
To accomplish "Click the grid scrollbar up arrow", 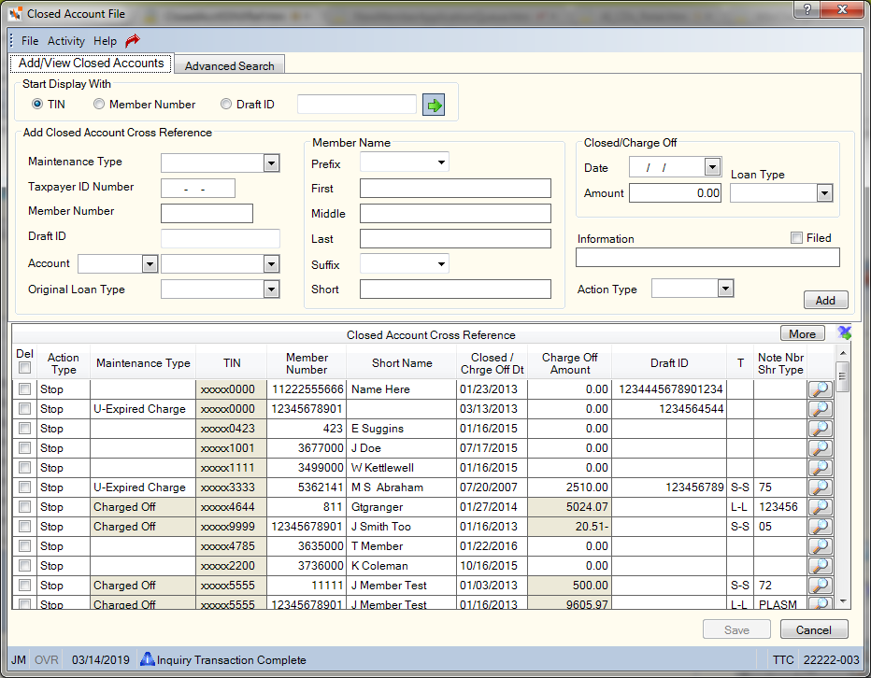I will point(843,353).
